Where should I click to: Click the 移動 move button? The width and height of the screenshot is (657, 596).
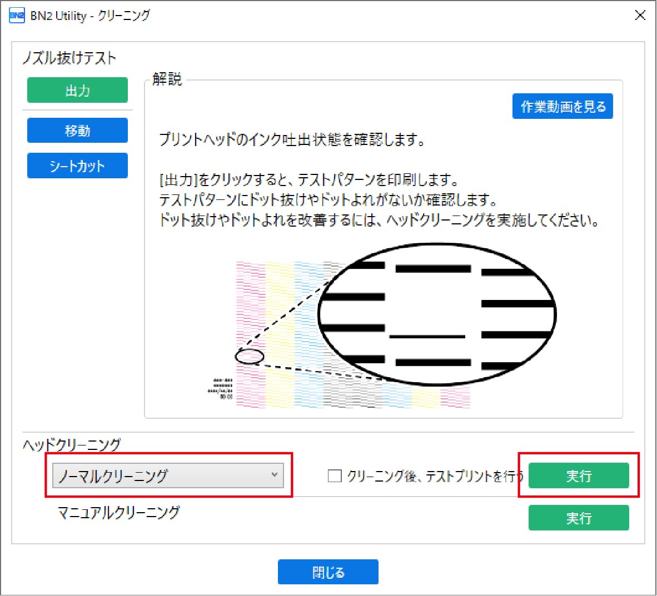(x=77, y=131)
